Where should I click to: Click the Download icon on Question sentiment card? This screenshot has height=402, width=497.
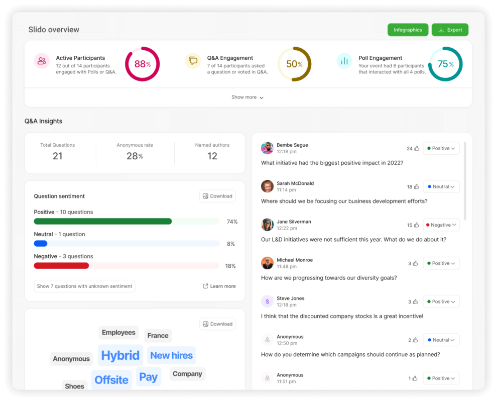click(x=206, y=196)
